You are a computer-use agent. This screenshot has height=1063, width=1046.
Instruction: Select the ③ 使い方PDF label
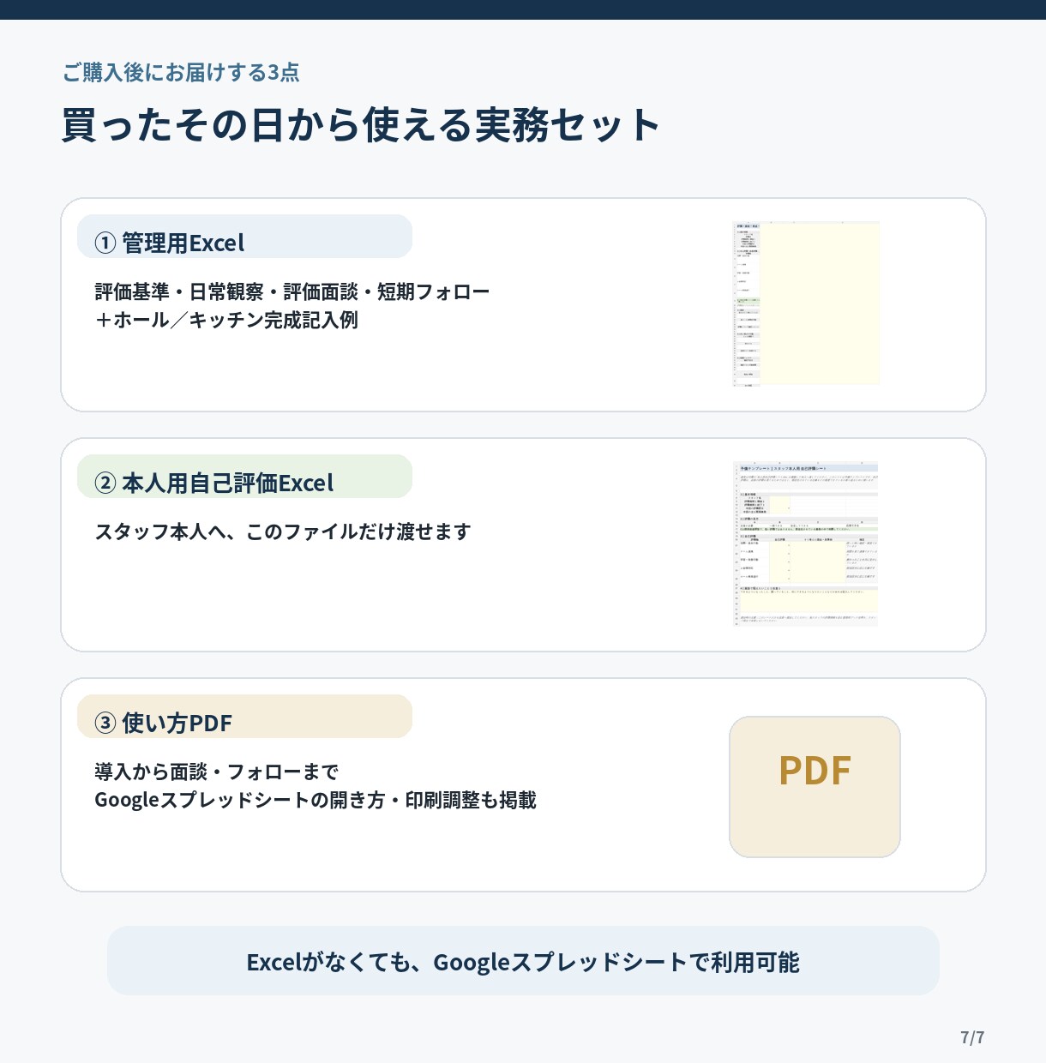point(244,717)
